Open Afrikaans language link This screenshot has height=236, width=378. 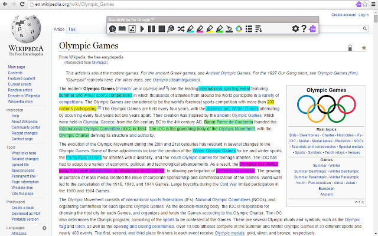tap(19, 234)
